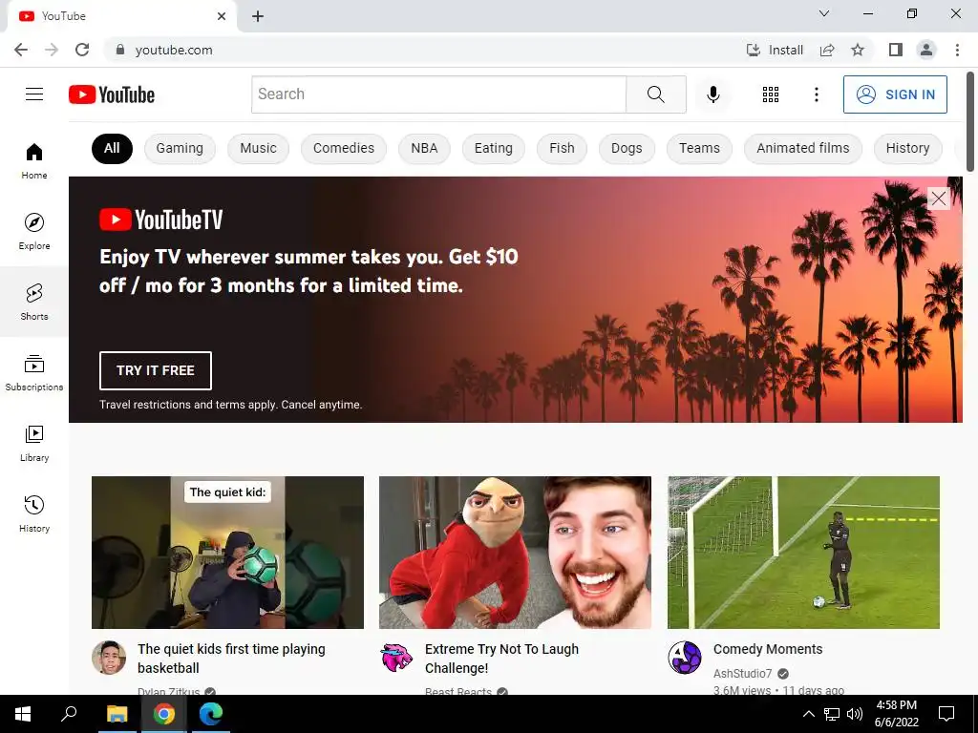The image size is (978, 733).
Task: Select the Comedies filter chip
Action: coord(344,148)
